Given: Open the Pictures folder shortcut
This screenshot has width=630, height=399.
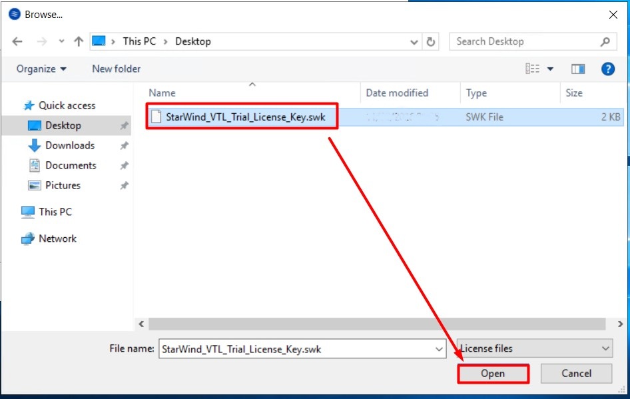Looking at the screenshot, I should tap(63, 185).
